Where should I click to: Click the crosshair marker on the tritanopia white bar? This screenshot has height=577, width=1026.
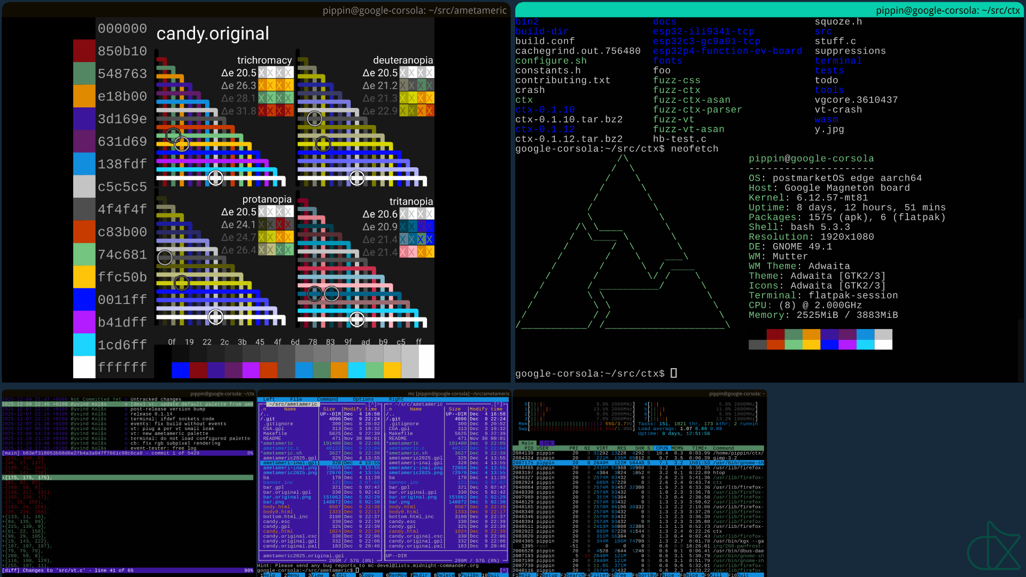(x=357, y=319)
